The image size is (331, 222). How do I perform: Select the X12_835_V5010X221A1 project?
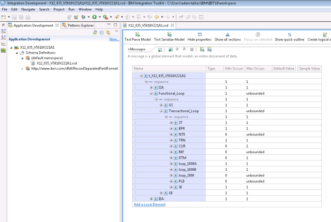37,47
